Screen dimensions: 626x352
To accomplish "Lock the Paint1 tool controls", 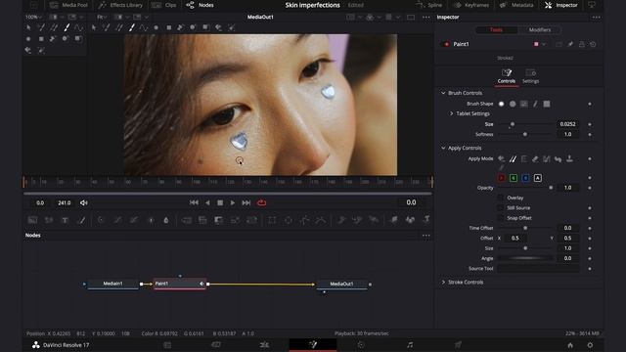I will pyautogui.click(x=582, y=44).
